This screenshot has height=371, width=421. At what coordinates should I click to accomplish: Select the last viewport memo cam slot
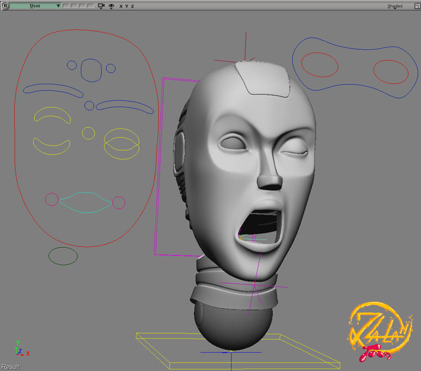90,6
